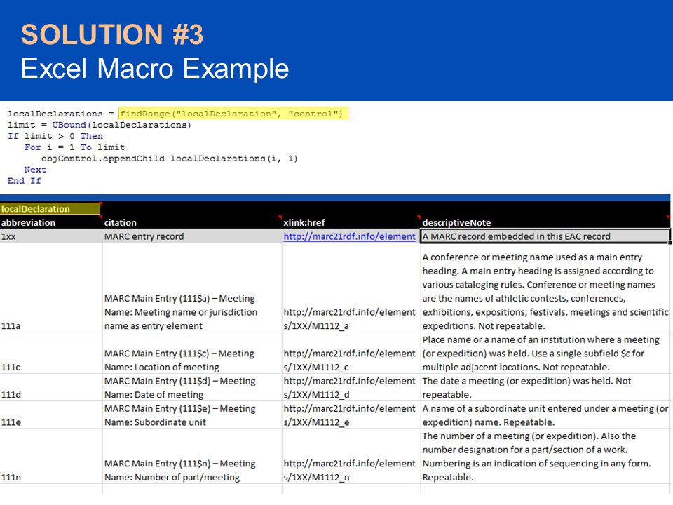Click the 'limit = UBound(localDeclarations)' code line

pos(99,125)
